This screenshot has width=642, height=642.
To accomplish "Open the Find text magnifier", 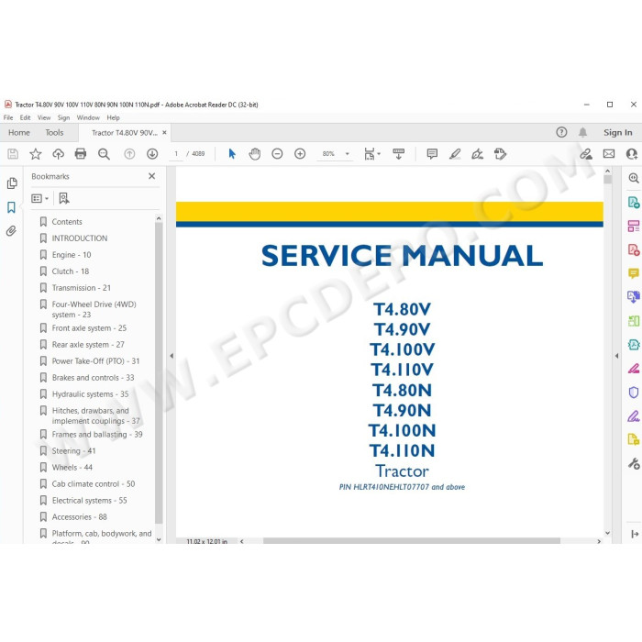I will pyautogui.click(x=104, y=154).
